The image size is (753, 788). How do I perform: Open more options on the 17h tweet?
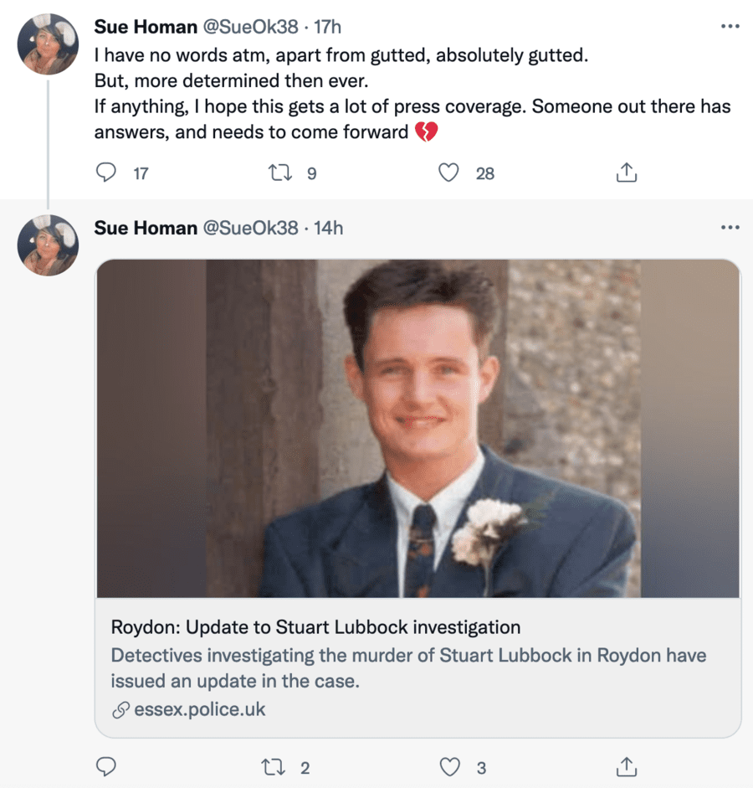point(730,26)
